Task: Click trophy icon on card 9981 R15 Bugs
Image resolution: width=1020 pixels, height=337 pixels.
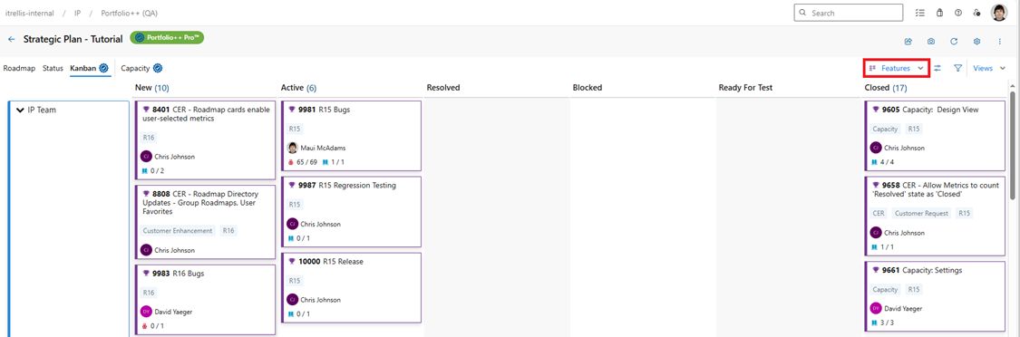Action: pyautogui.click(x=291, y=110)
